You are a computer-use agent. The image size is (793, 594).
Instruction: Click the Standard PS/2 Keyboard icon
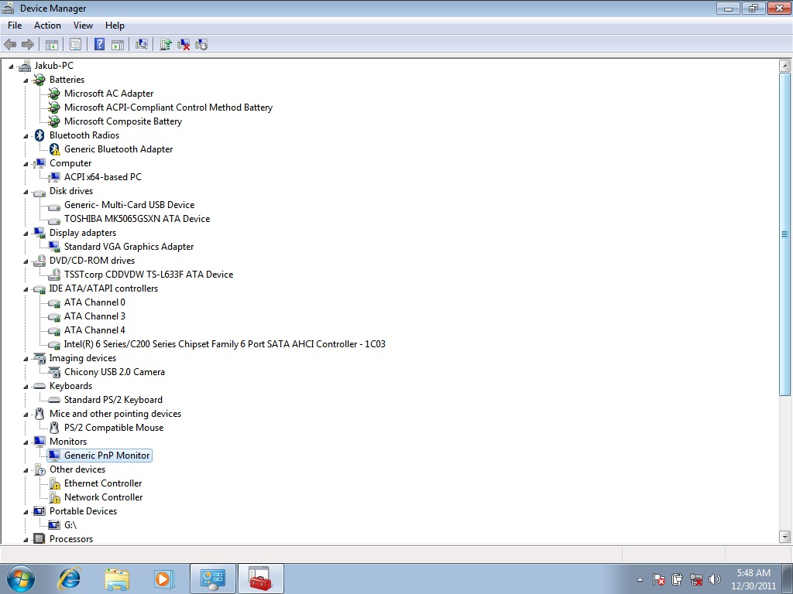54,400
